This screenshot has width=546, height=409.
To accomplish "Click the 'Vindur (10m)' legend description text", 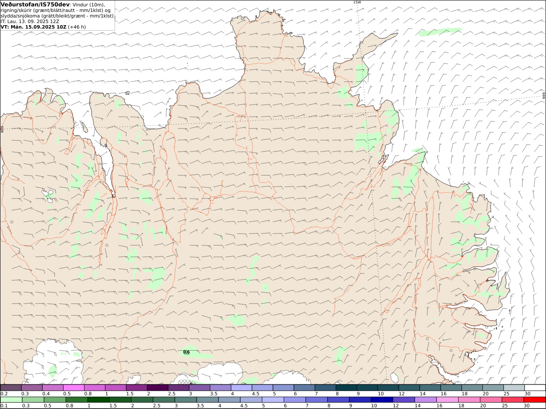I will click(x=89, y=5).
